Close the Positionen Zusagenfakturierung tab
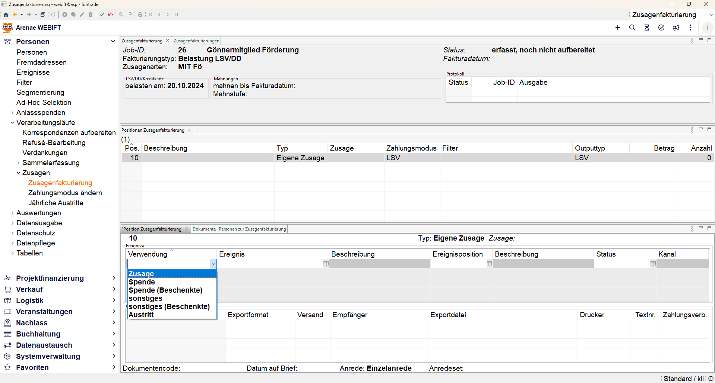 click(x=190, y=130)
